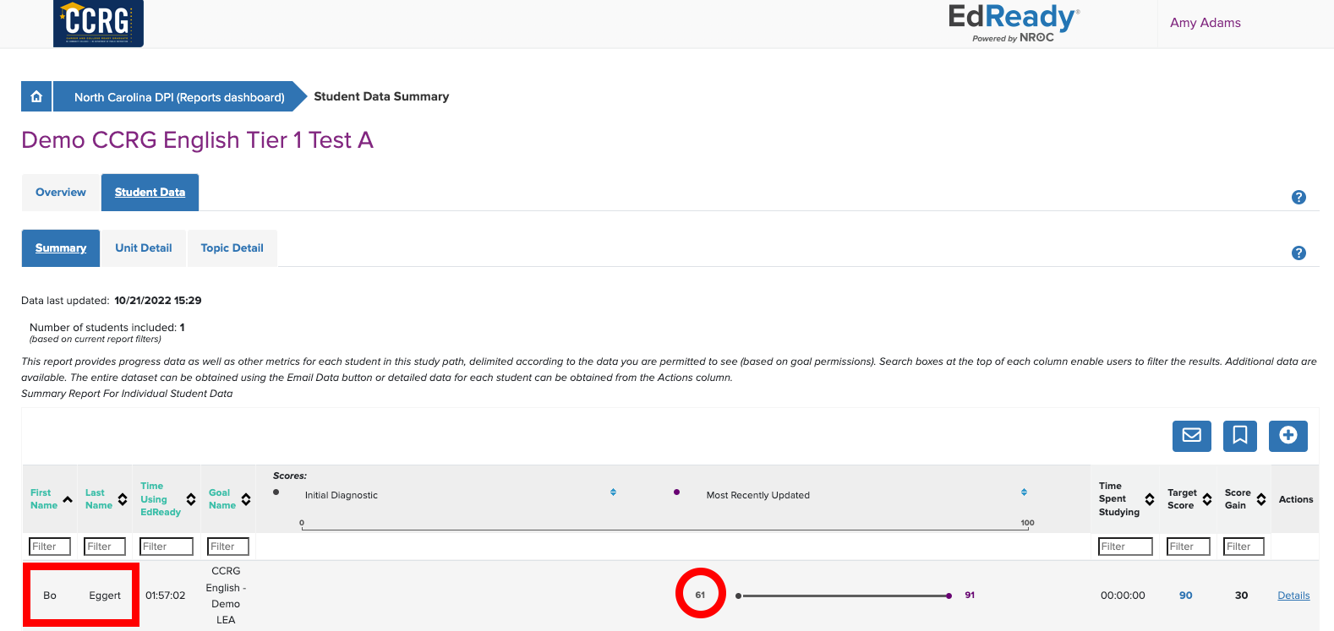The width and height of the screenshot is (1334, 631).
Task: Click the blue plus add icon
Action: [x=1288, y=436]
